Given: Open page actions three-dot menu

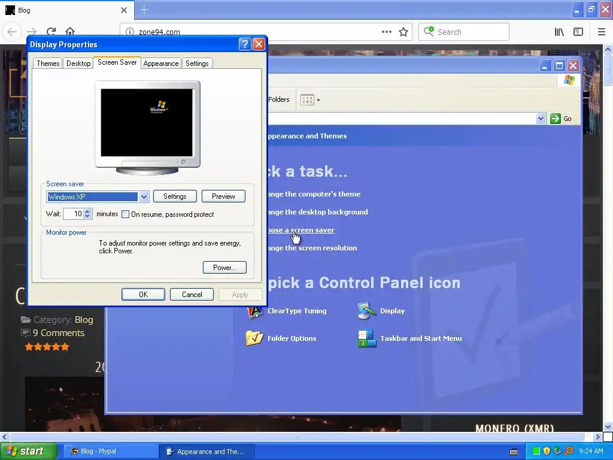Looking at the screenshot, I should pos(386,32).
